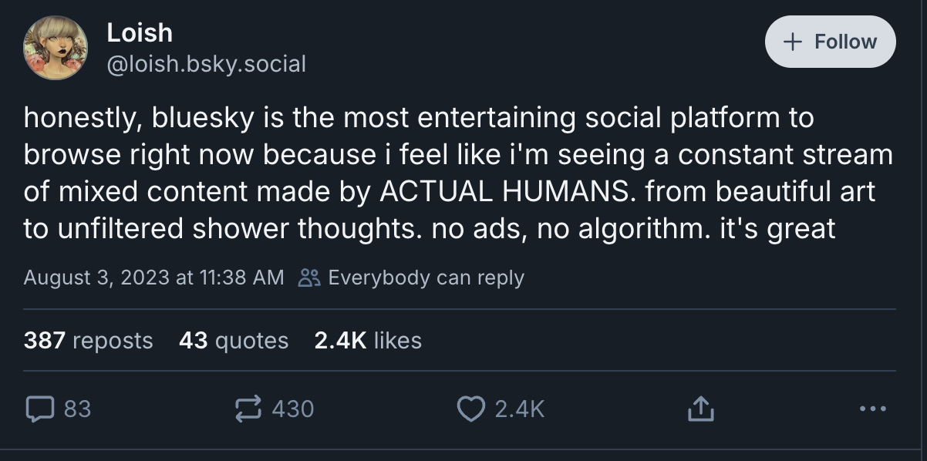Open the three-dot more options menu
927x461 pixels.
(x=873, y=409)
